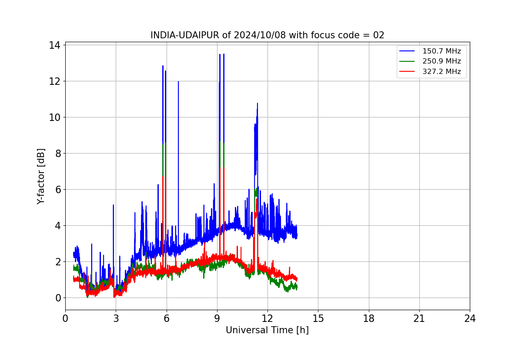
Task: Click y-axis tick label 10
Action: pyautogui.click(x=55, y=117)
